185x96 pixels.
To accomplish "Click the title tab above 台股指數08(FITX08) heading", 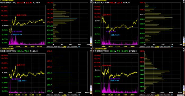I will [x=100, y=49].
